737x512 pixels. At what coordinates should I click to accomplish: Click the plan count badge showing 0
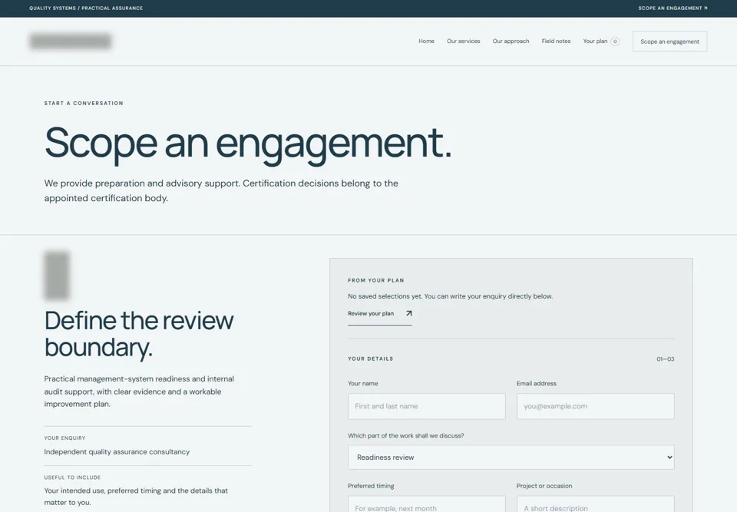(615, 41)
